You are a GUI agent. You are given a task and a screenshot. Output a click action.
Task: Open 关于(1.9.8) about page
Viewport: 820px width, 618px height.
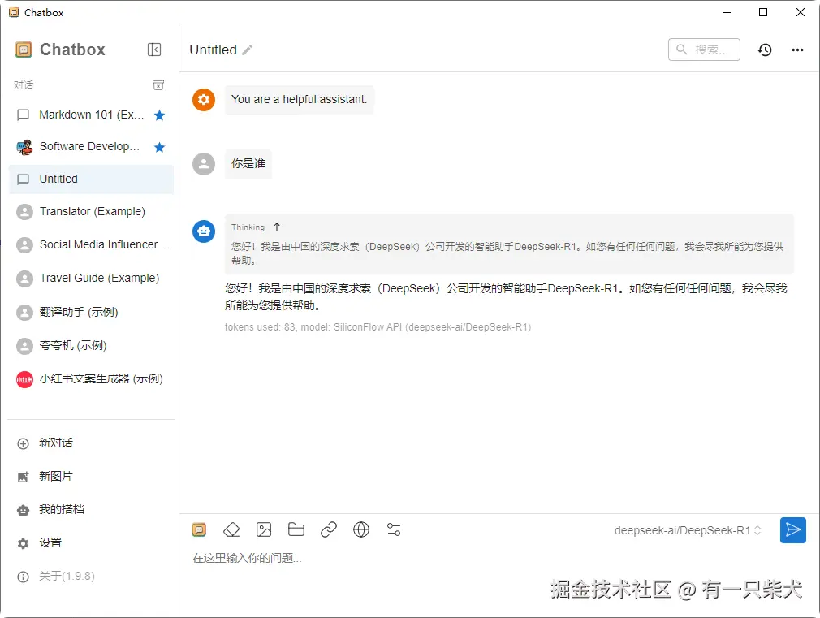(92, 577)
